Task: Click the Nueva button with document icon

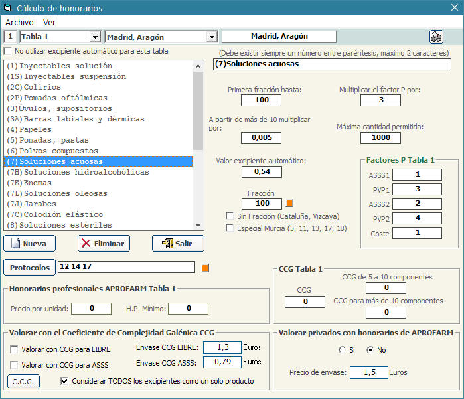Action: pos(29,244)
